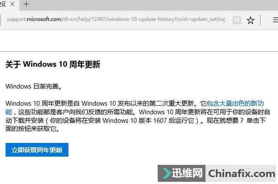
Task: Click the Windows 日渐完善 line
Action: coord(34,87)
